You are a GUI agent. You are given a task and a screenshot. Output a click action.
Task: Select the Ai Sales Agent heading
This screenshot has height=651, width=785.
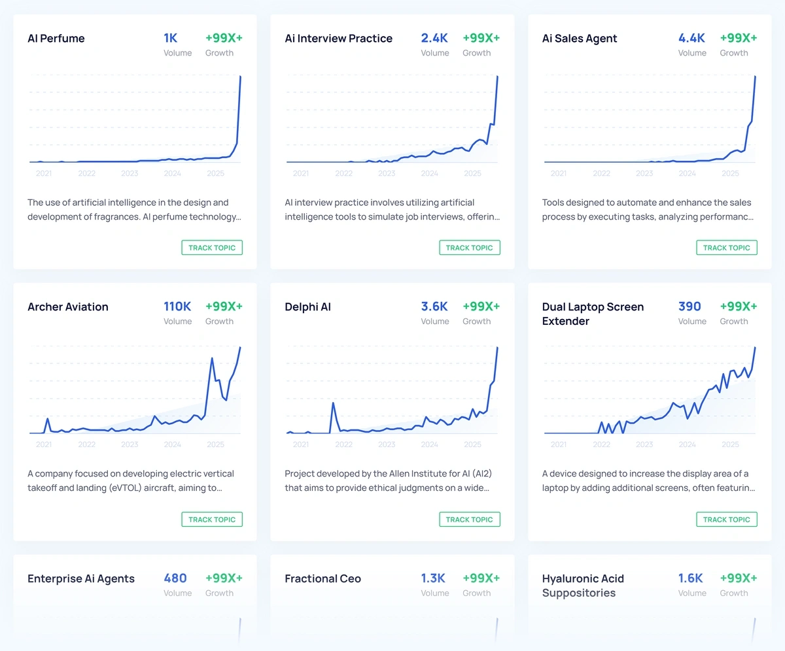(x=580, y=39)
